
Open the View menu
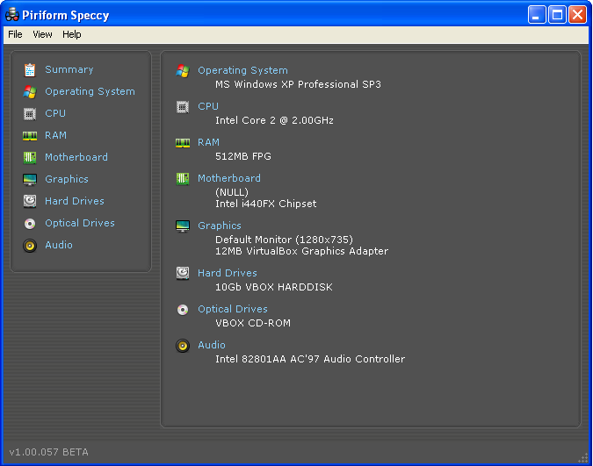42,35
